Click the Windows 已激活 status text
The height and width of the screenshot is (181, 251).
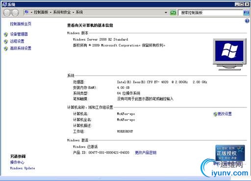click(x=85, y=147)
